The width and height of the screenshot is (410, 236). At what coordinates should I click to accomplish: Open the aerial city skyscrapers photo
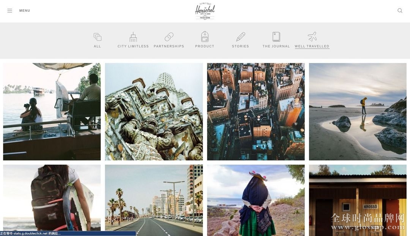point(256,112)
